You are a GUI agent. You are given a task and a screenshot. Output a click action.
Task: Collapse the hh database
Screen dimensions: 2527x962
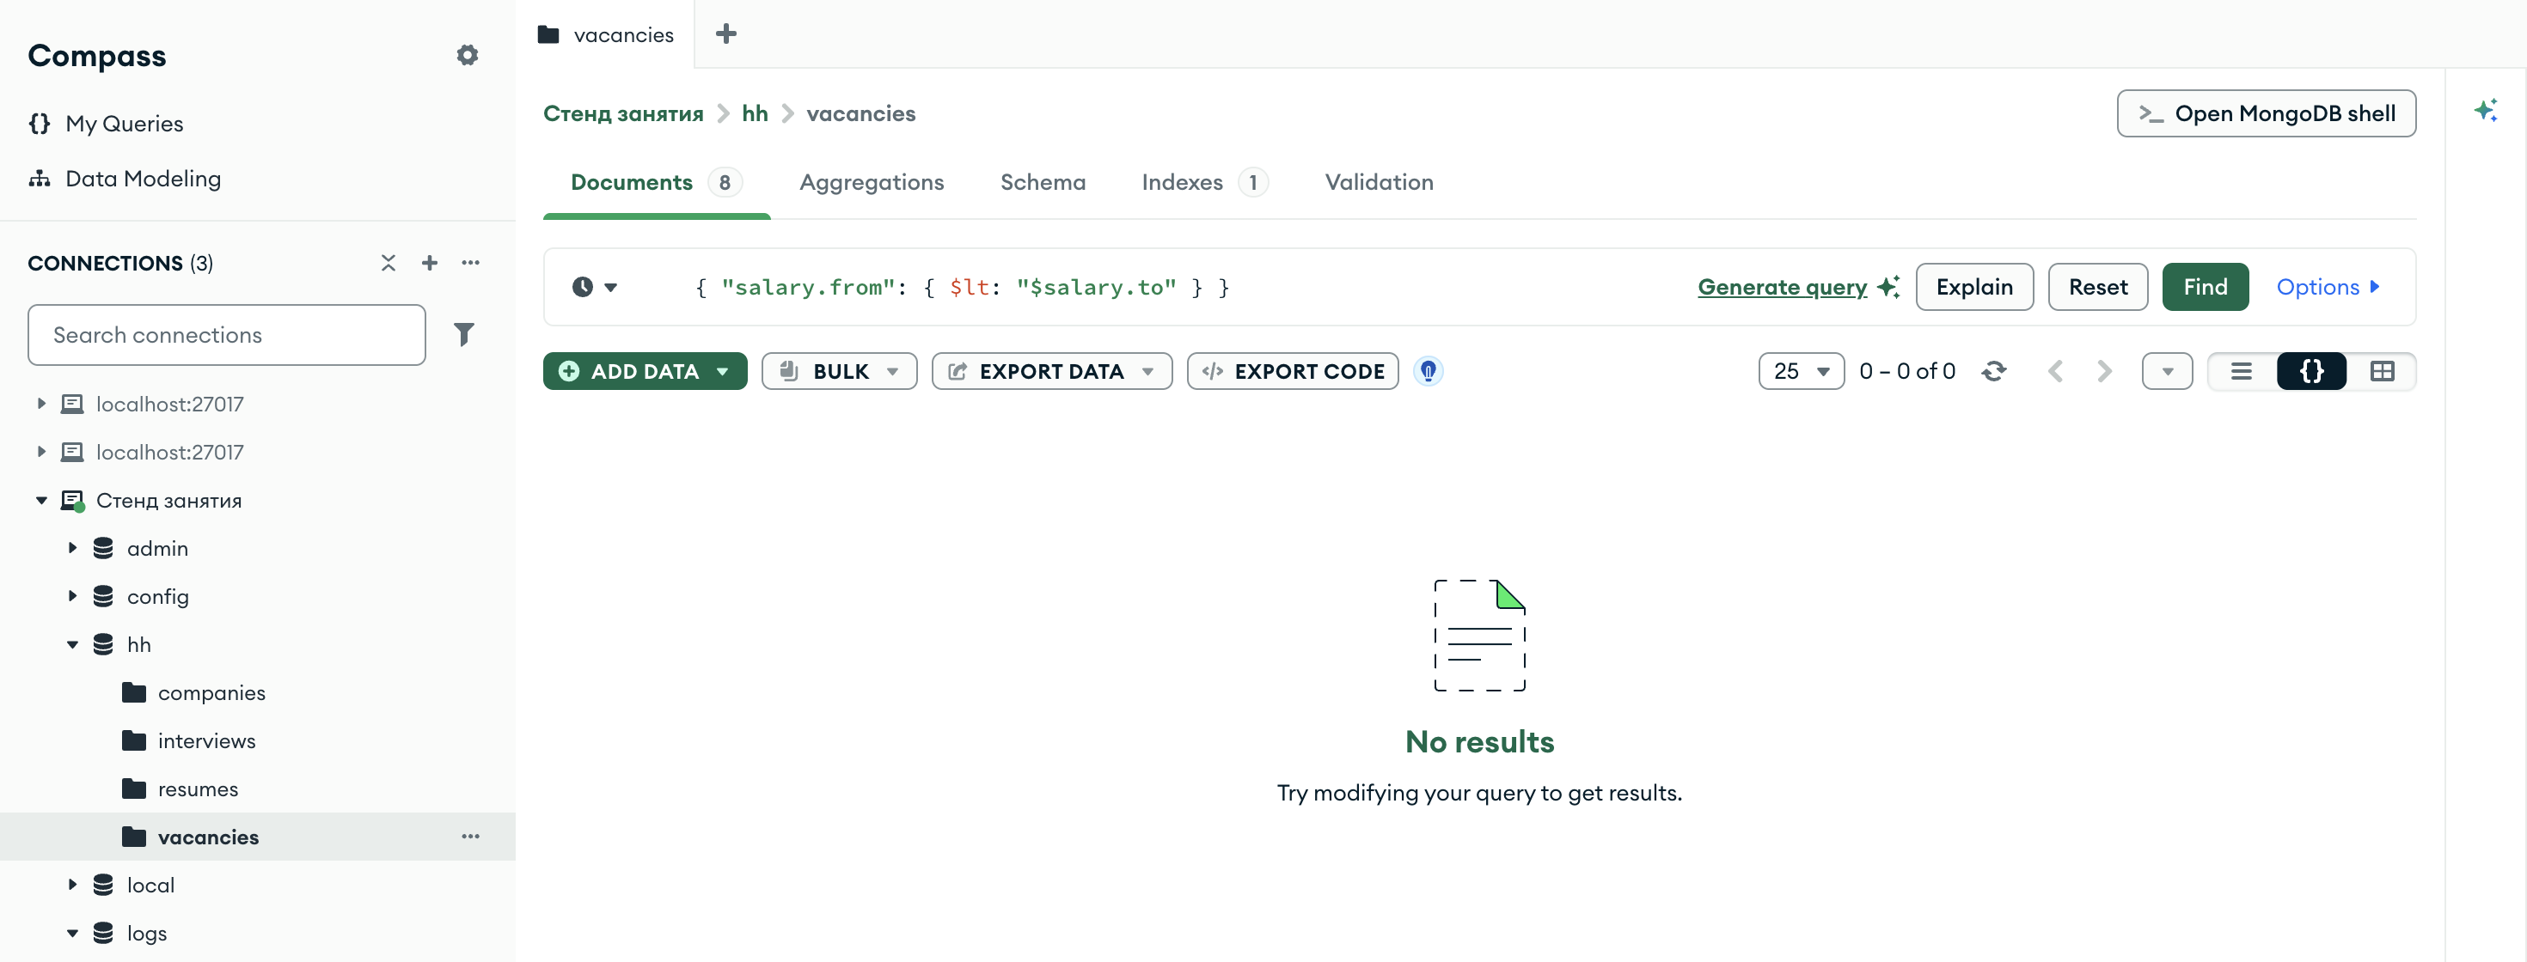tap(71, 644)
